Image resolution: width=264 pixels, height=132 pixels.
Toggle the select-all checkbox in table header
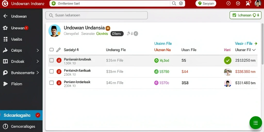[52, 50]
